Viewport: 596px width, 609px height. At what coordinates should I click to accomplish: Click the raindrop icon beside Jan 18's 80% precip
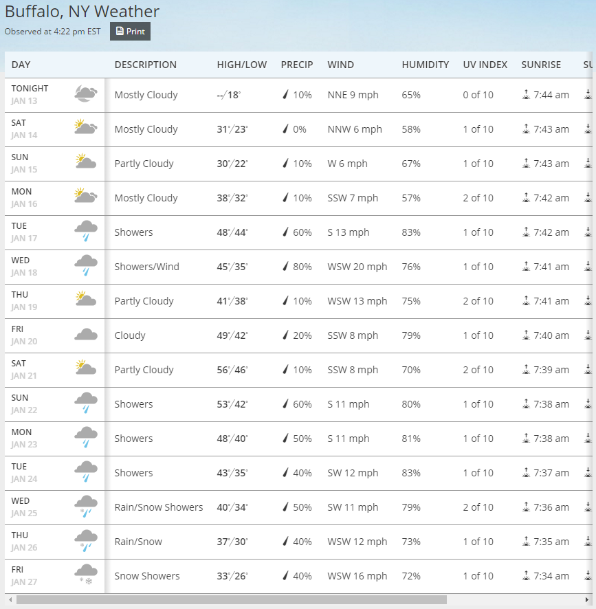pyautogui.click(x=285, y=267)
